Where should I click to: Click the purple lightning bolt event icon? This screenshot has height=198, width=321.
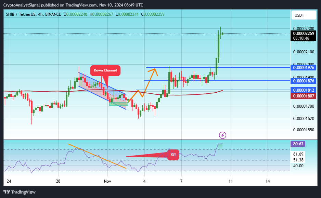(x=222, y=135)
